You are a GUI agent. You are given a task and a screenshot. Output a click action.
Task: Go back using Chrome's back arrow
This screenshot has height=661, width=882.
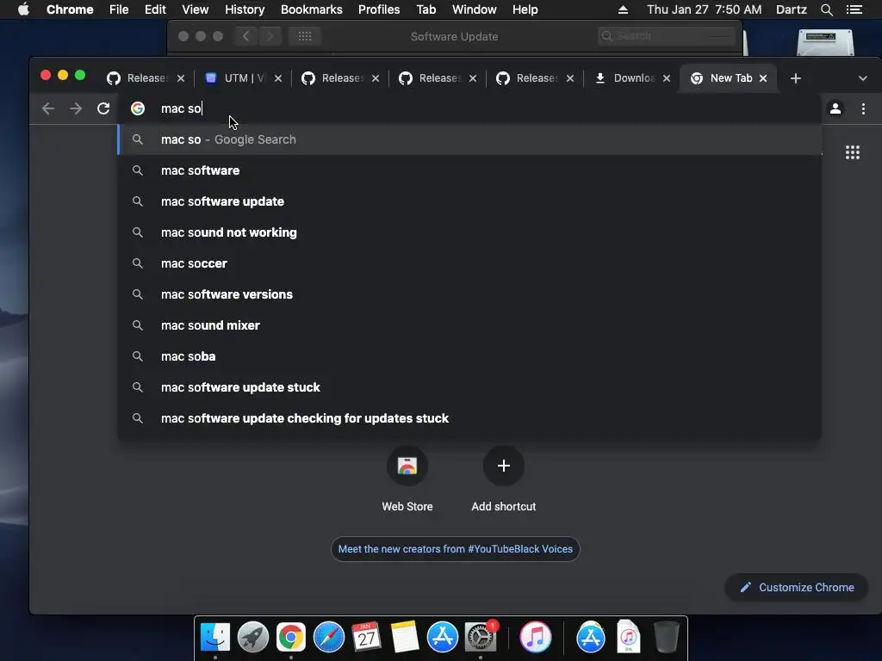click(x=48, y=108)
